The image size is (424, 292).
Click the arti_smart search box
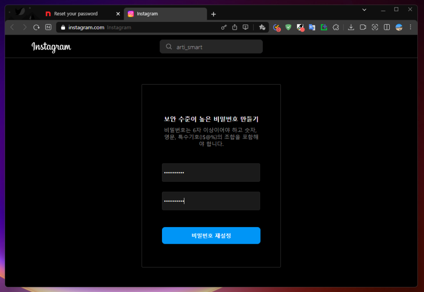pos(211,47)
